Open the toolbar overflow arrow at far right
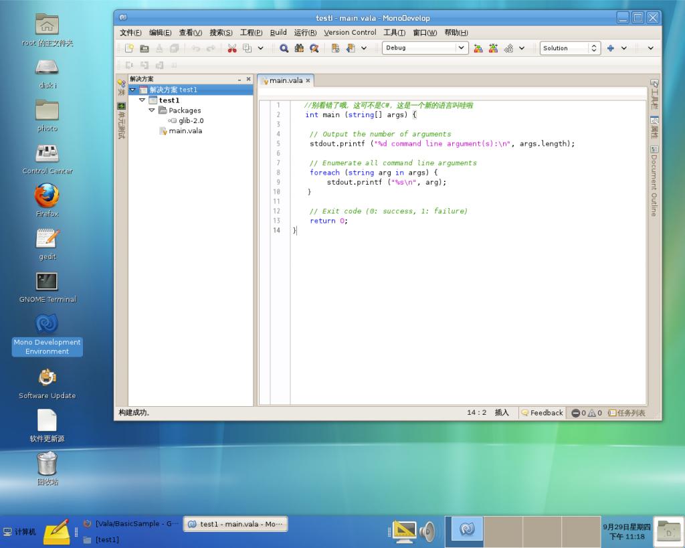This screenshot has width=685, height=548. point(650,48)
